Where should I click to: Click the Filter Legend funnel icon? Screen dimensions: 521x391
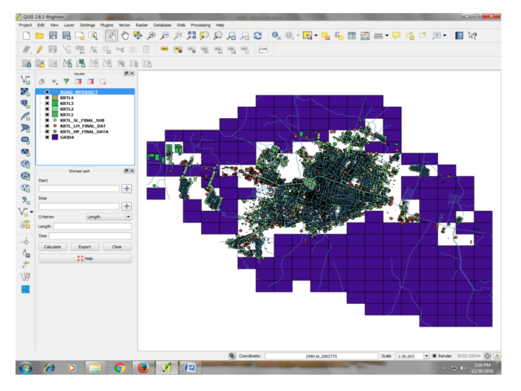point(67,81)
